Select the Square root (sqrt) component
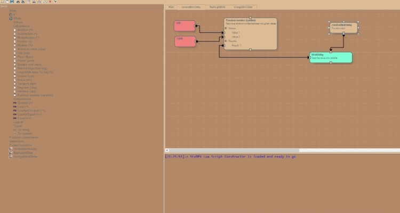Image resolution: width=400 pixels, height=213 pixels. pyautogui.click(x=29, y=64)
